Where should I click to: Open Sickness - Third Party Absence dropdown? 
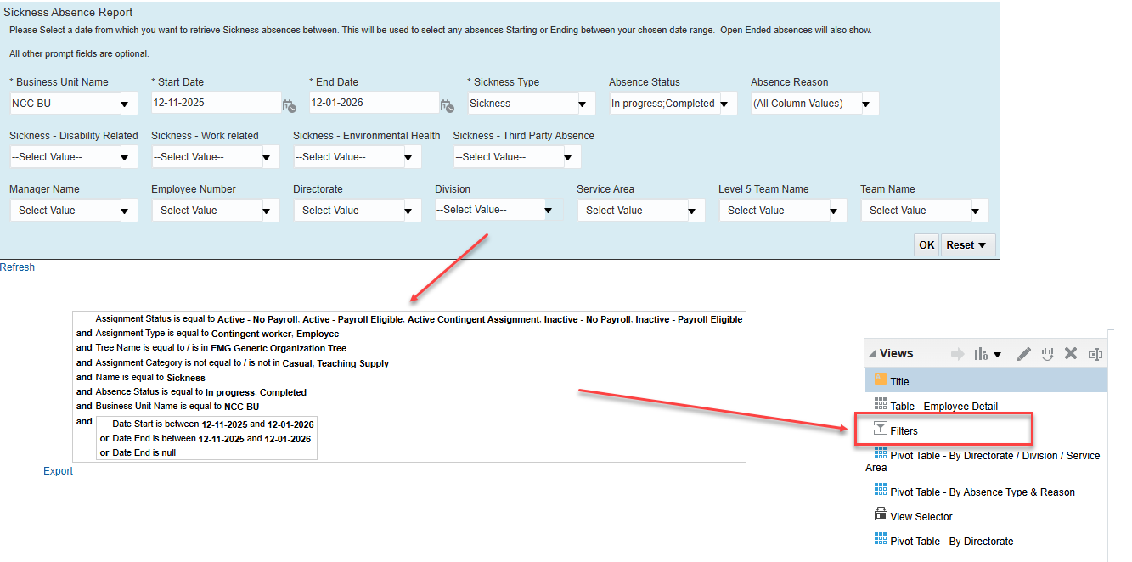(570, 158)
